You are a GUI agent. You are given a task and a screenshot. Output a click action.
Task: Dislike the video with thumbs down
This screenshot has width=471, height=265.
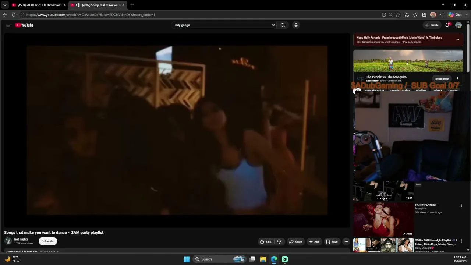279,241
